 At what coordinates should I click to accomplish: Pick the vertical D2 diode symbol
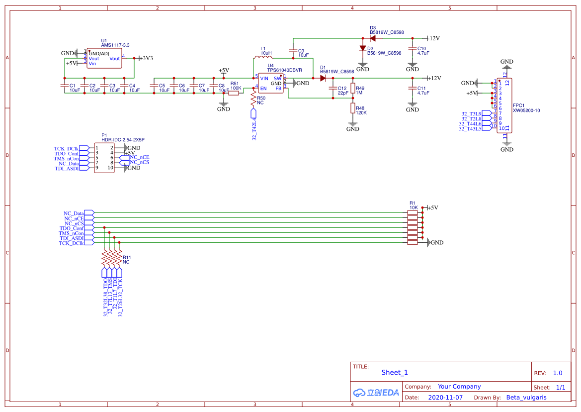[363, 49]
